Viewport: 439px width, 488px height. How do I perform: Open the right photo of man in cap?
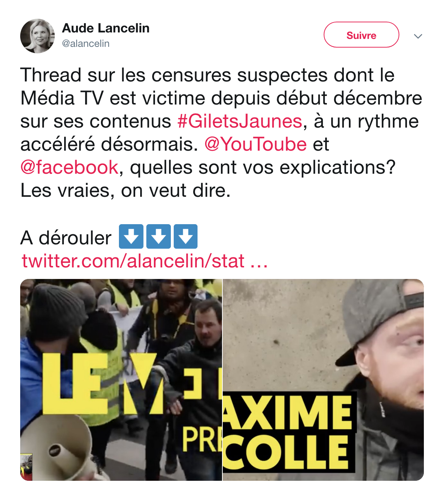click(323, 380)
